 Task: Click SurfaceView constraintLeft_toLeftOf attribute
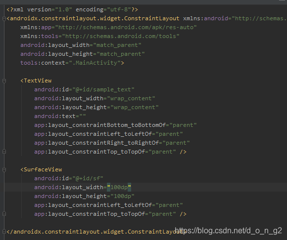pyautogui.click(x=108, y=205)
